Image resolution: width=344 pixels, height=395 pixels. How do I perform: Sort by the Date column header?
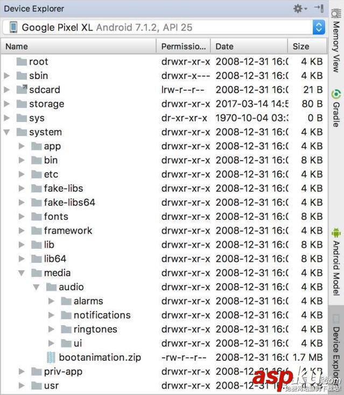point(249,46)
